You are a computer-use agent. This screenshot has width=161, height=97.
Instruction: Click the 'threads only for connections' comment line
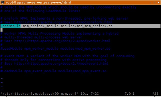tap(53, 60)
